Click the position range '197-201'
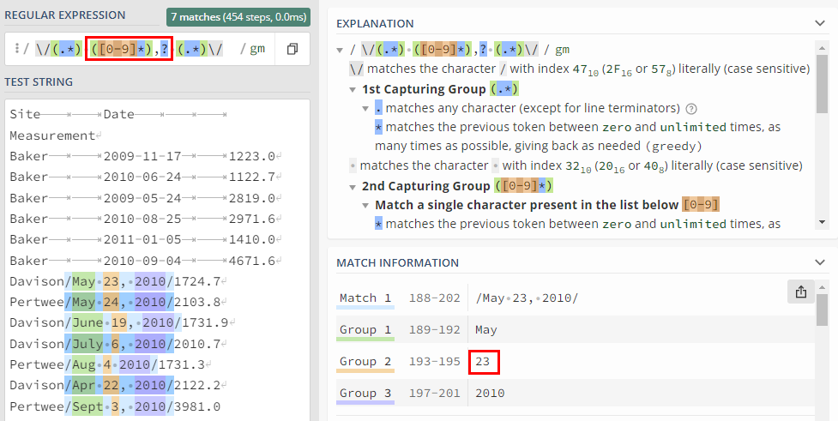This screenshot has width=838, height=421. point(435,394)
